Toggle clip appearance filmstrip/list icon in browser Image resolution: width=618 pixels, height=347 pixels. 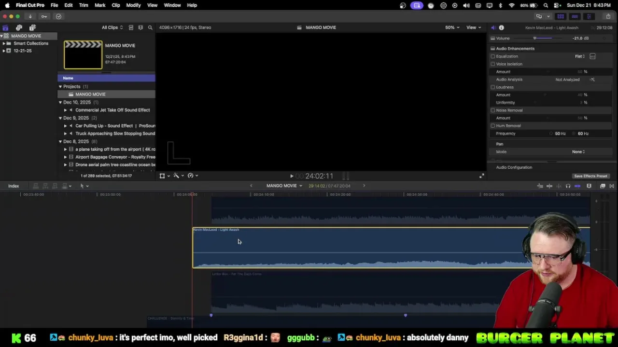click(131, 27)
